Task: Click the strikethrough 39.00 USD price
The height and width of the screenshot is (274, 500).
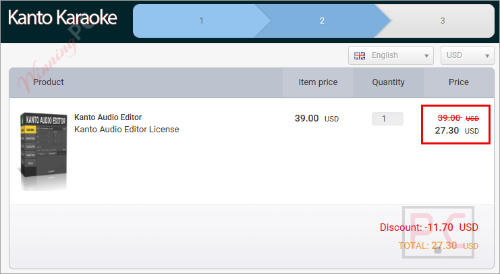Action: tap(458, 118)
